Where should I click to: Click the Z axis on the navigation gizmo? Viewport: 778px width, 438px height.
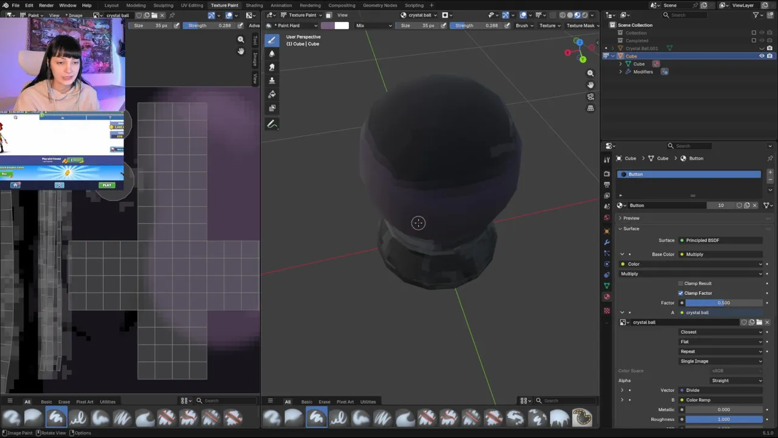(x=579, y=43)
